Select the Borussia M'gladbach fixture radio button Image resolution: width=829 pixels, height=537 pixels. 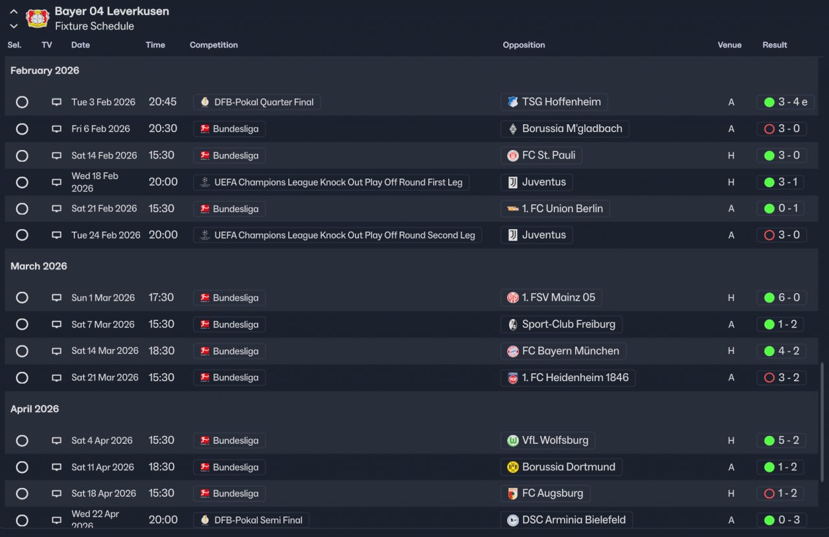pos(22,129)
